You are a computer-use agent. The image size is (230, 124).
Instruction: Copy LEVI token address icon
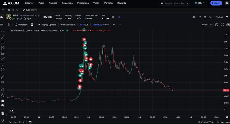[x=33, y=15]
